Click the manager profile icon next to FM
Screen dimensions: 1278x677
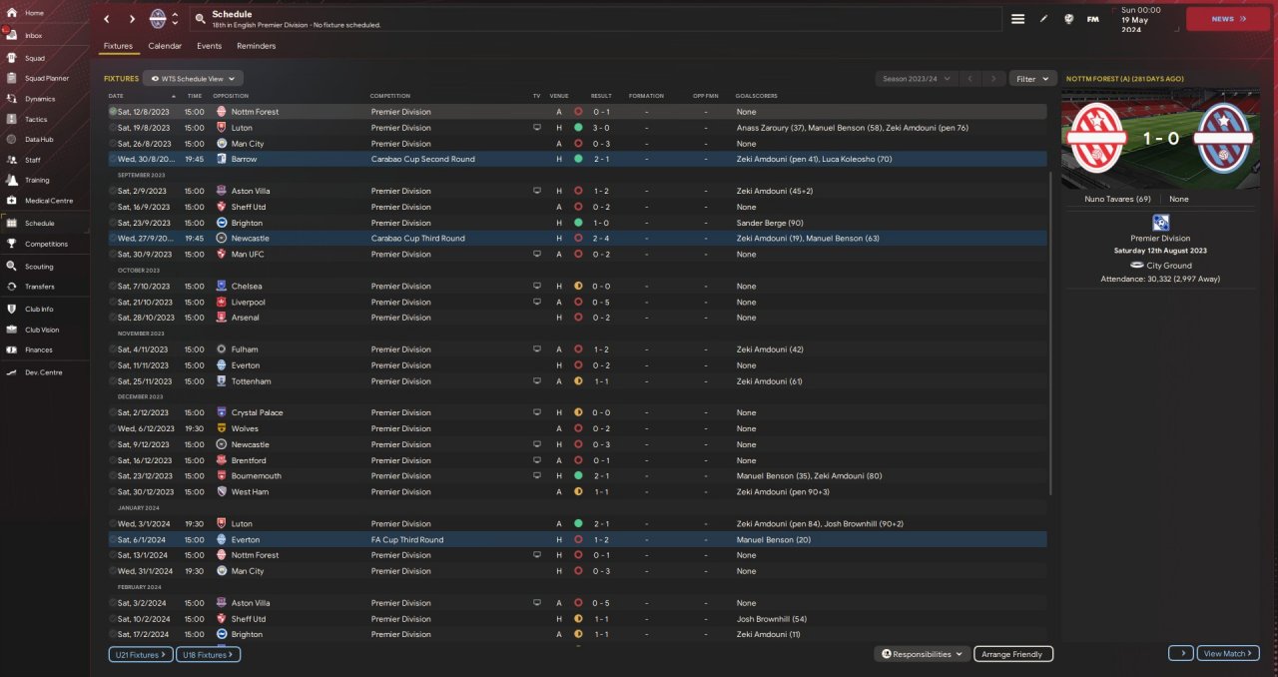point(1069,19)
